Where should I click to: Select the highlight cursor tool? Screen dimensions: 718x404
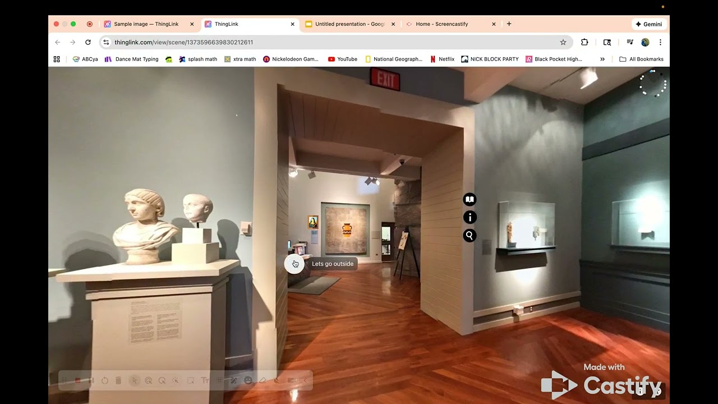[x=149, y=380]
